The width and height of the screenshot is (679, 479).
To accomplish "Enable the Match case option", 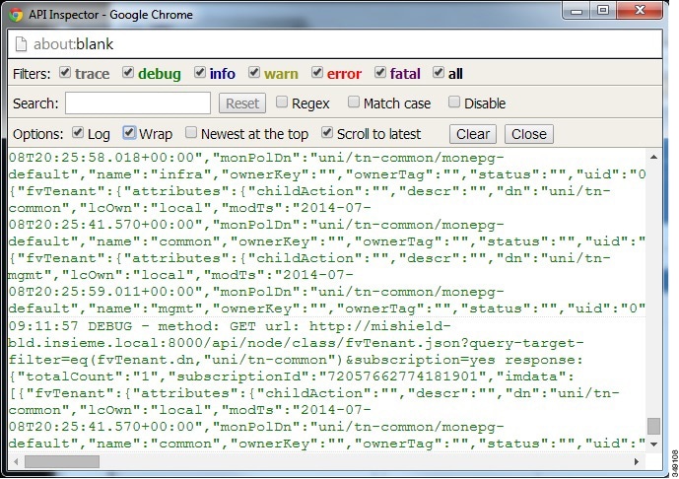I will [x=354, y=103].
